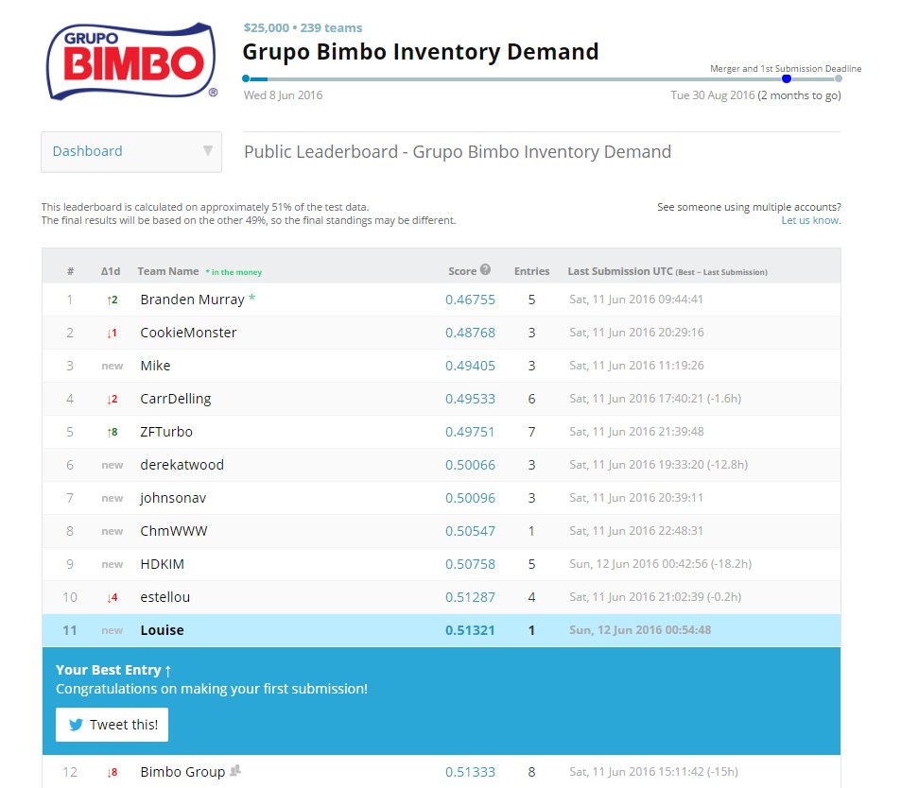Screen dimensions: 901x788
Task: Click the team members icon beside Bimbo Group
Action: point(235,771)
